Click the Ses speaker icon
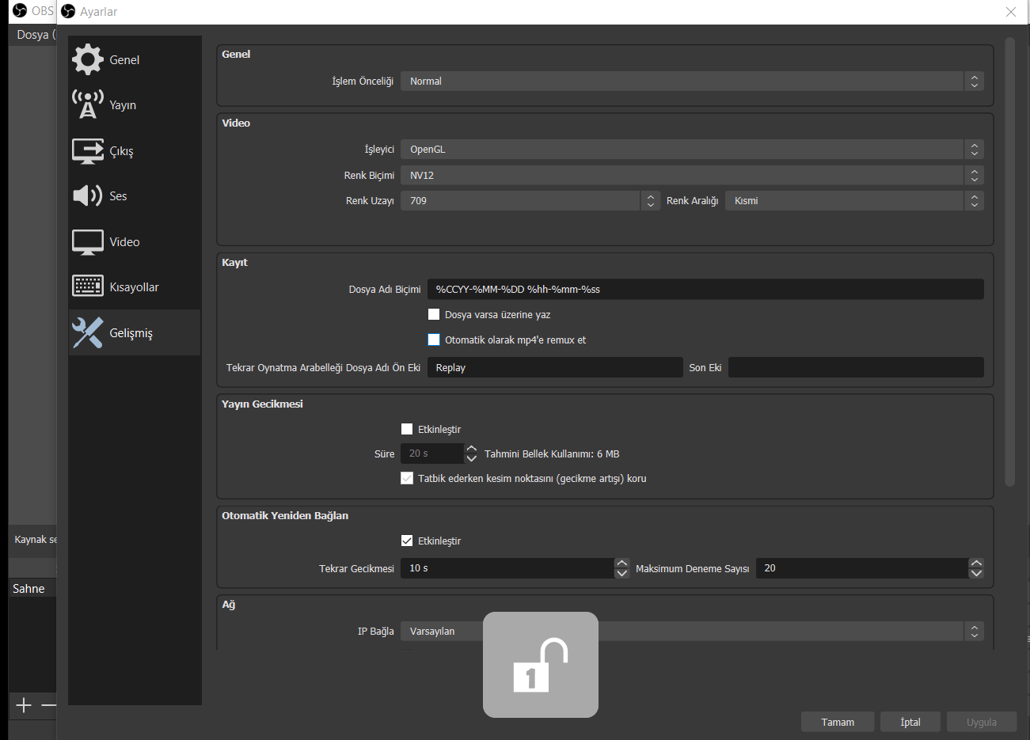Screen dimensions: 1030x740 click(x=87, y=195)
